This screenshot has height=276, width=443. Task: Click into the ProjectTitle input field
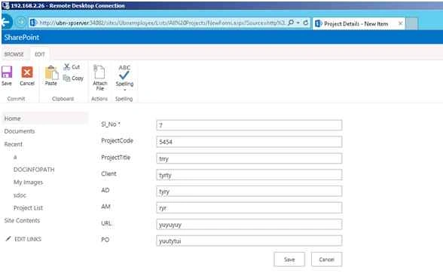pos(249,158)
